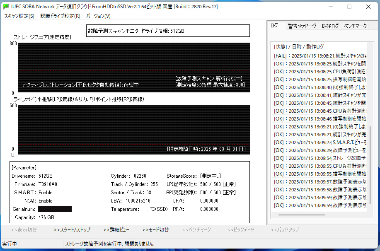380x251 pixels.
Task: Click the >>ベンチマーク bottom button
Action: [x=196, y=230]
